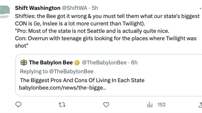Click the main tweet text starting Shifties
The width and height of the screenshot is (202, 113).
[107, 31]
